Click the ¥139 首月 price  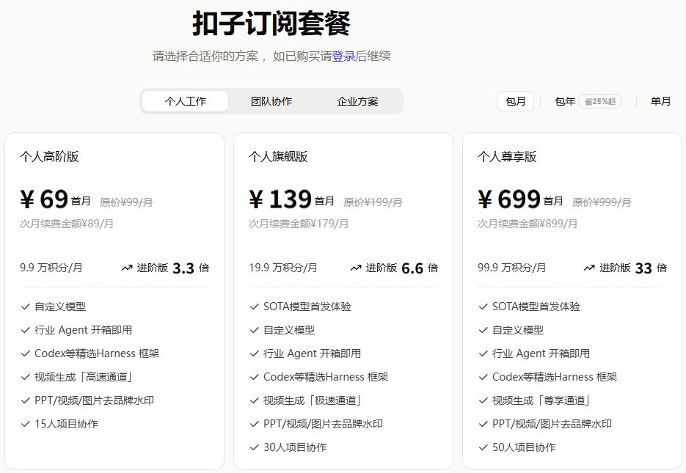291,199
